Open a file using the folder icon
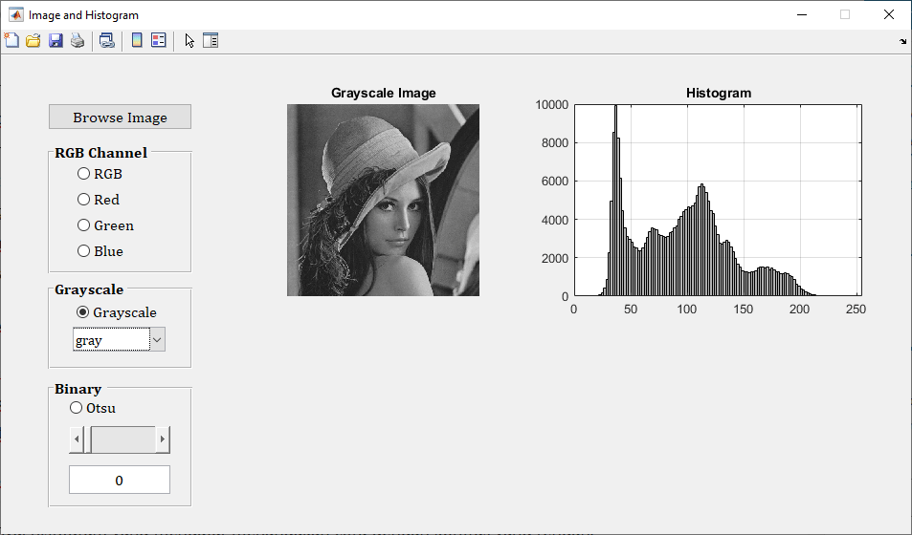 [33, 40]
